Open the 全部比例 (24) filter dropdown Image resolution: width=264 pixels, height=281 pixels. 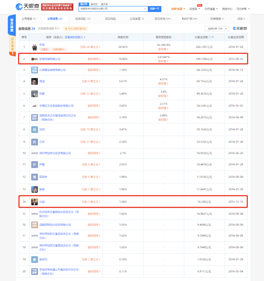pyautogui.click(x=217, y=29)
